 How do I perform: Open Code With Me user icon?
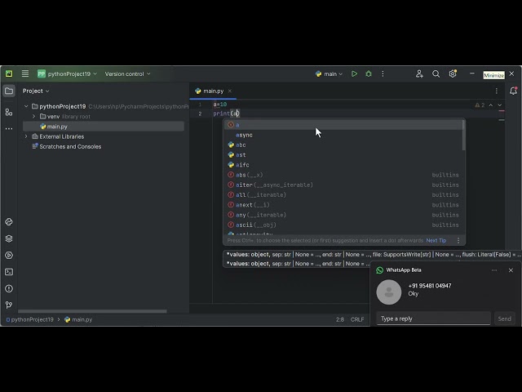click(x=419, y=73)
